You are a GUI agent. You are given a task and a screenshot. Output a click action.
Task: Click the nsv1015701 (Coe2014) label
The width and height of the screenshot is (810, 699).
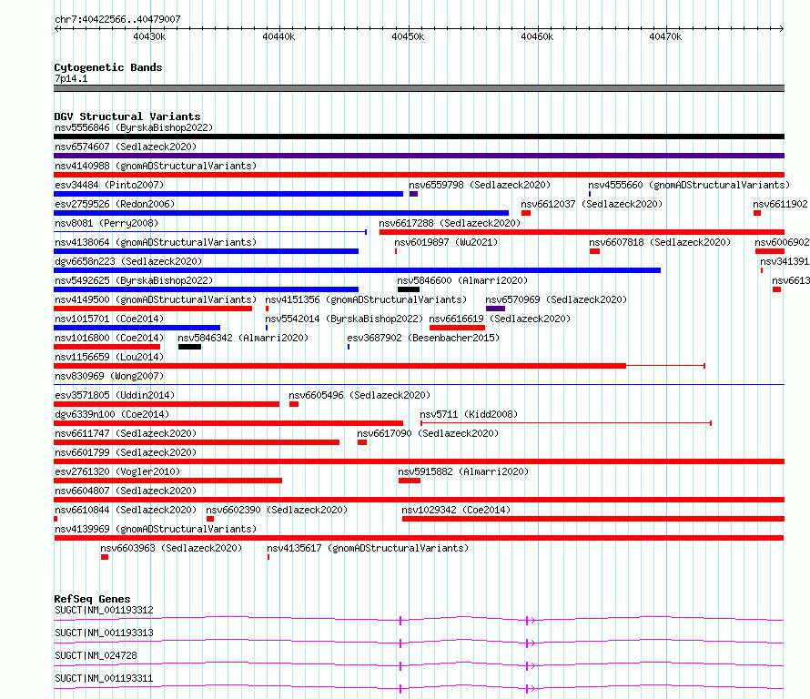pyautogui.click(x=109, y=319)
